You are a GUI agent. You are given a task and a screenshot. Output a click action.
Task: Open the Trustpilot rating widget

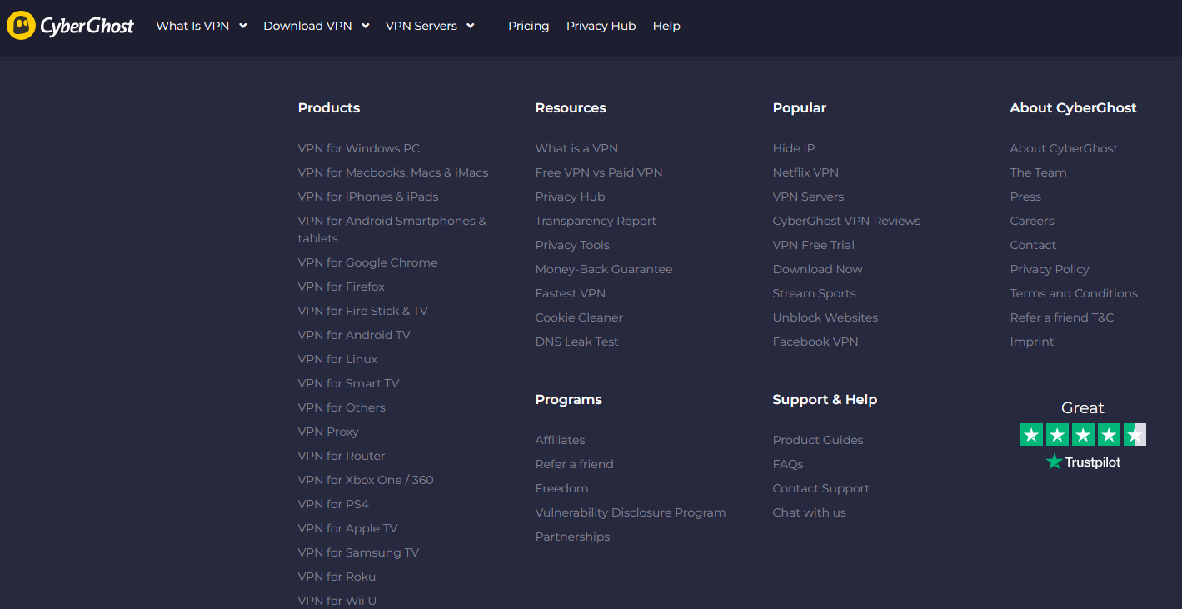click(1083, 435)
